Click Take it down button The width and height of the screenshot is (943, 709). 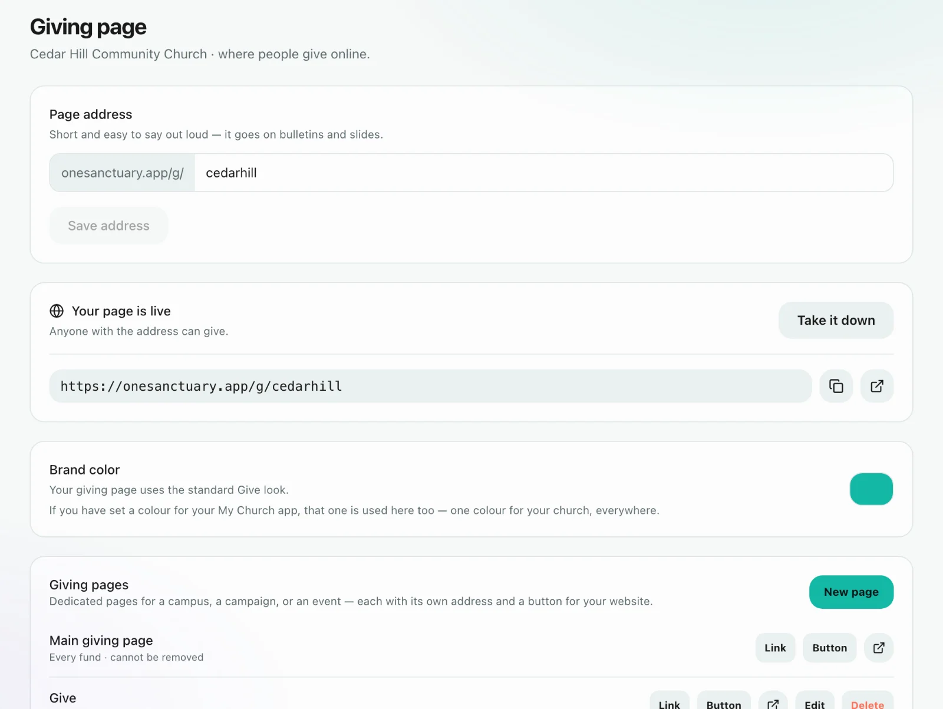pyautogui.click(x=836, y=320)
